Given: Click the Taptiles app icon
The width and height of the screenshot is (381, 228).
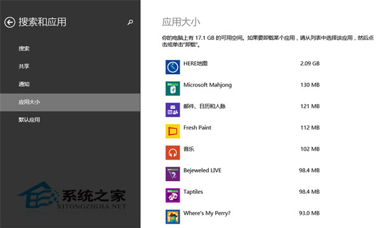Looking at the screenshot, I should pos(173,195).
